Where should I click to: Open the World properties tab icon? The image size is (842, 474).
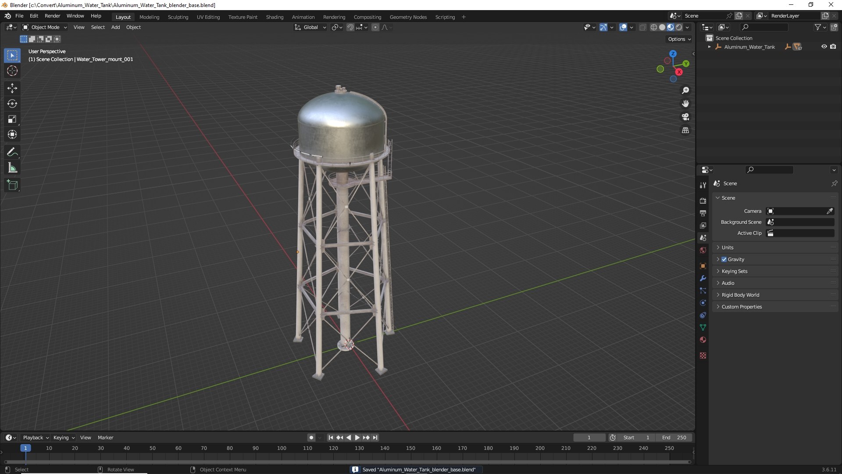pyautogui.click(x=703, y=250)
